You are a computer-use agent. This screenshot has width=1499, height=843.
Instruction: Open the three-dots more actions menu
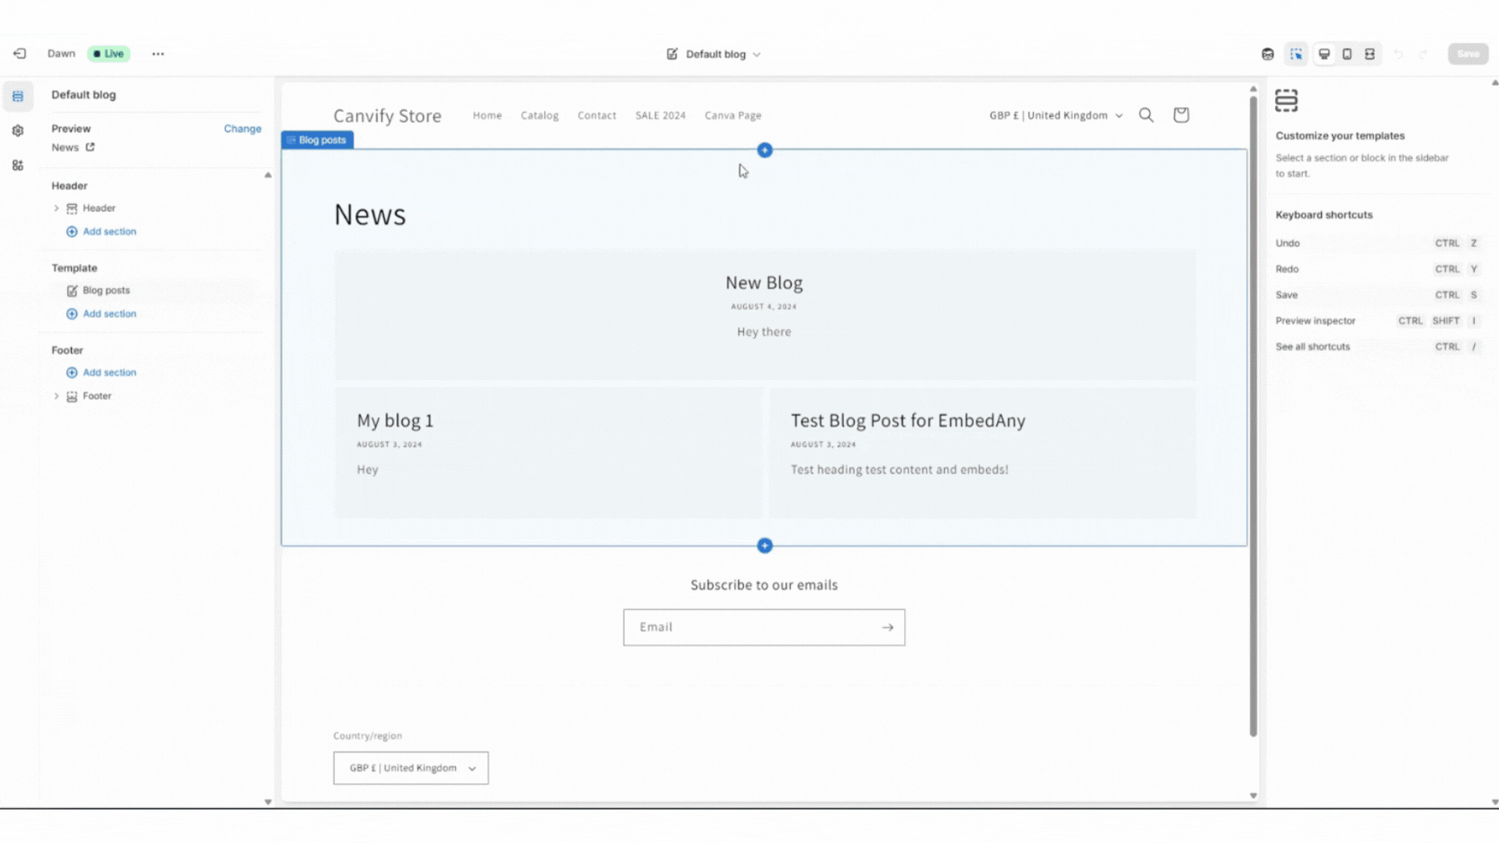158,54
